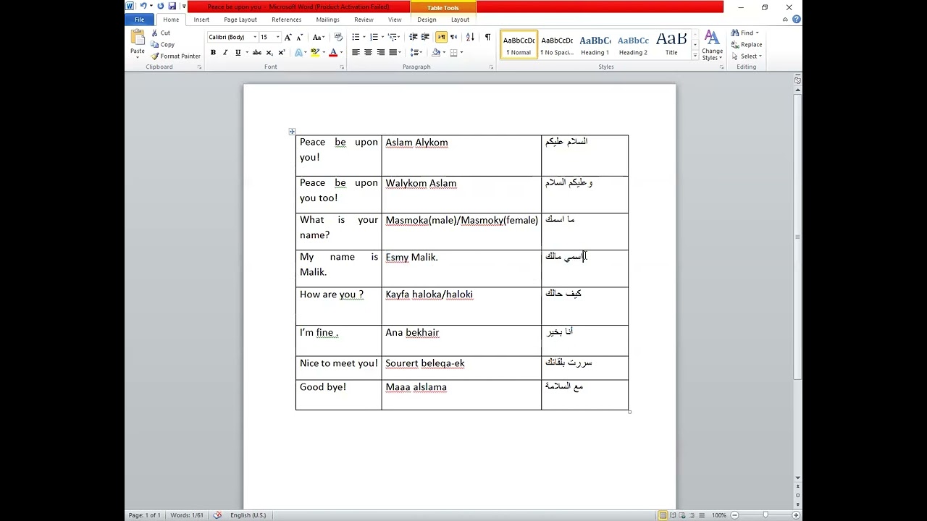Open the font name Calibri dropdown
The width and height of the screenshot is (927, 521).
click(254, 37)
